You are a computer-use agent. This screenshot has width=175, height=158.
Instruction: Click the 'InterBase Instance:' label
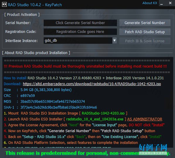[x=21, y=41]
